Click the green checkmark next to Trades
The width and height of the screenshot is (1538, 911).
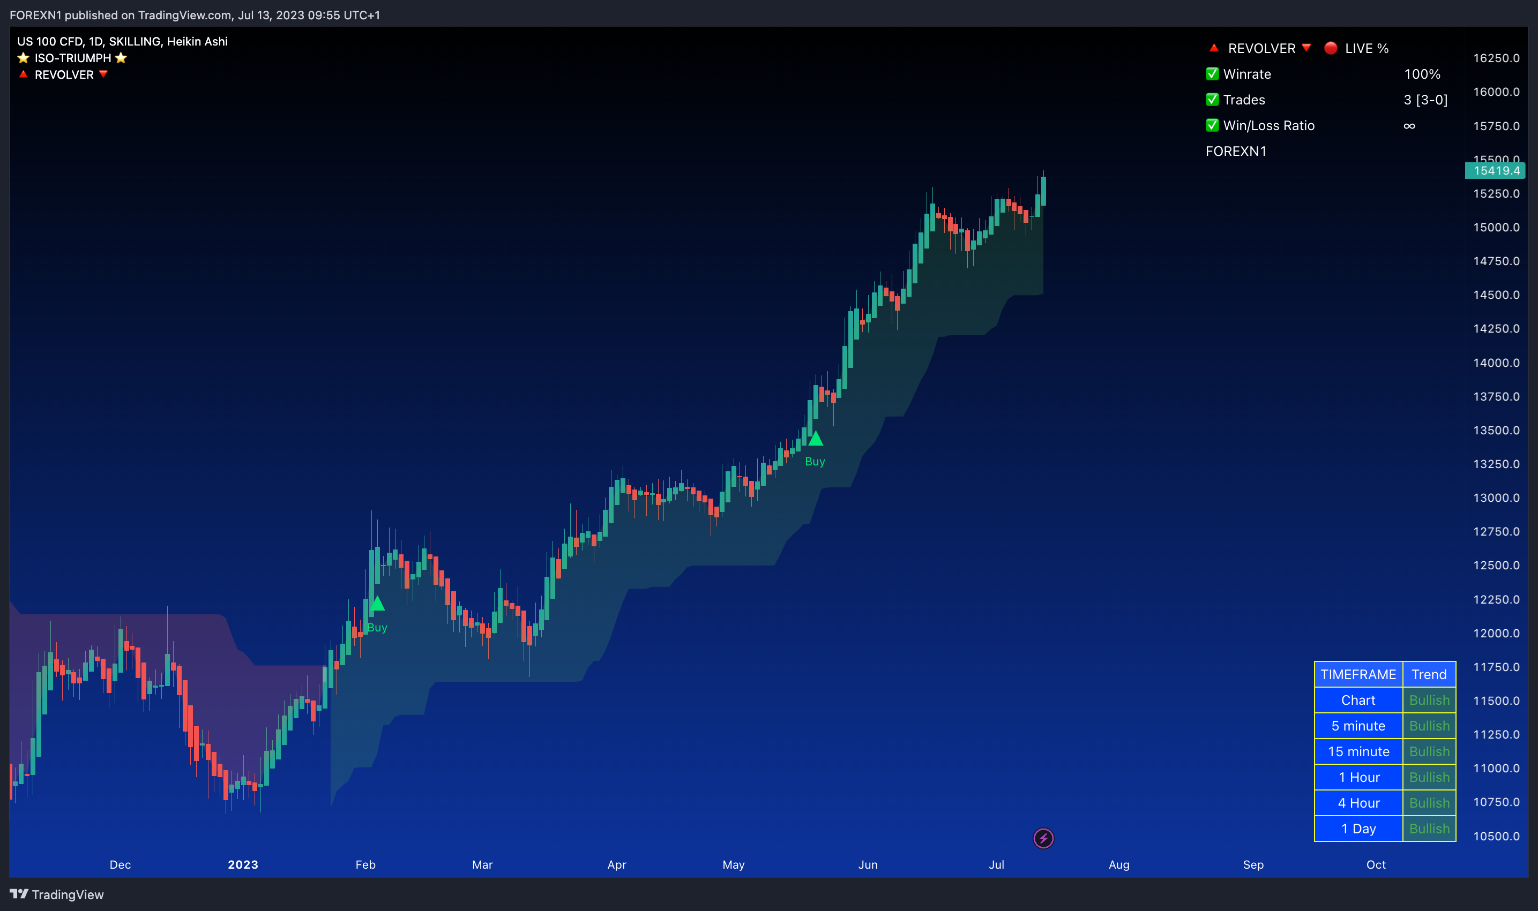click(1212, 100)
